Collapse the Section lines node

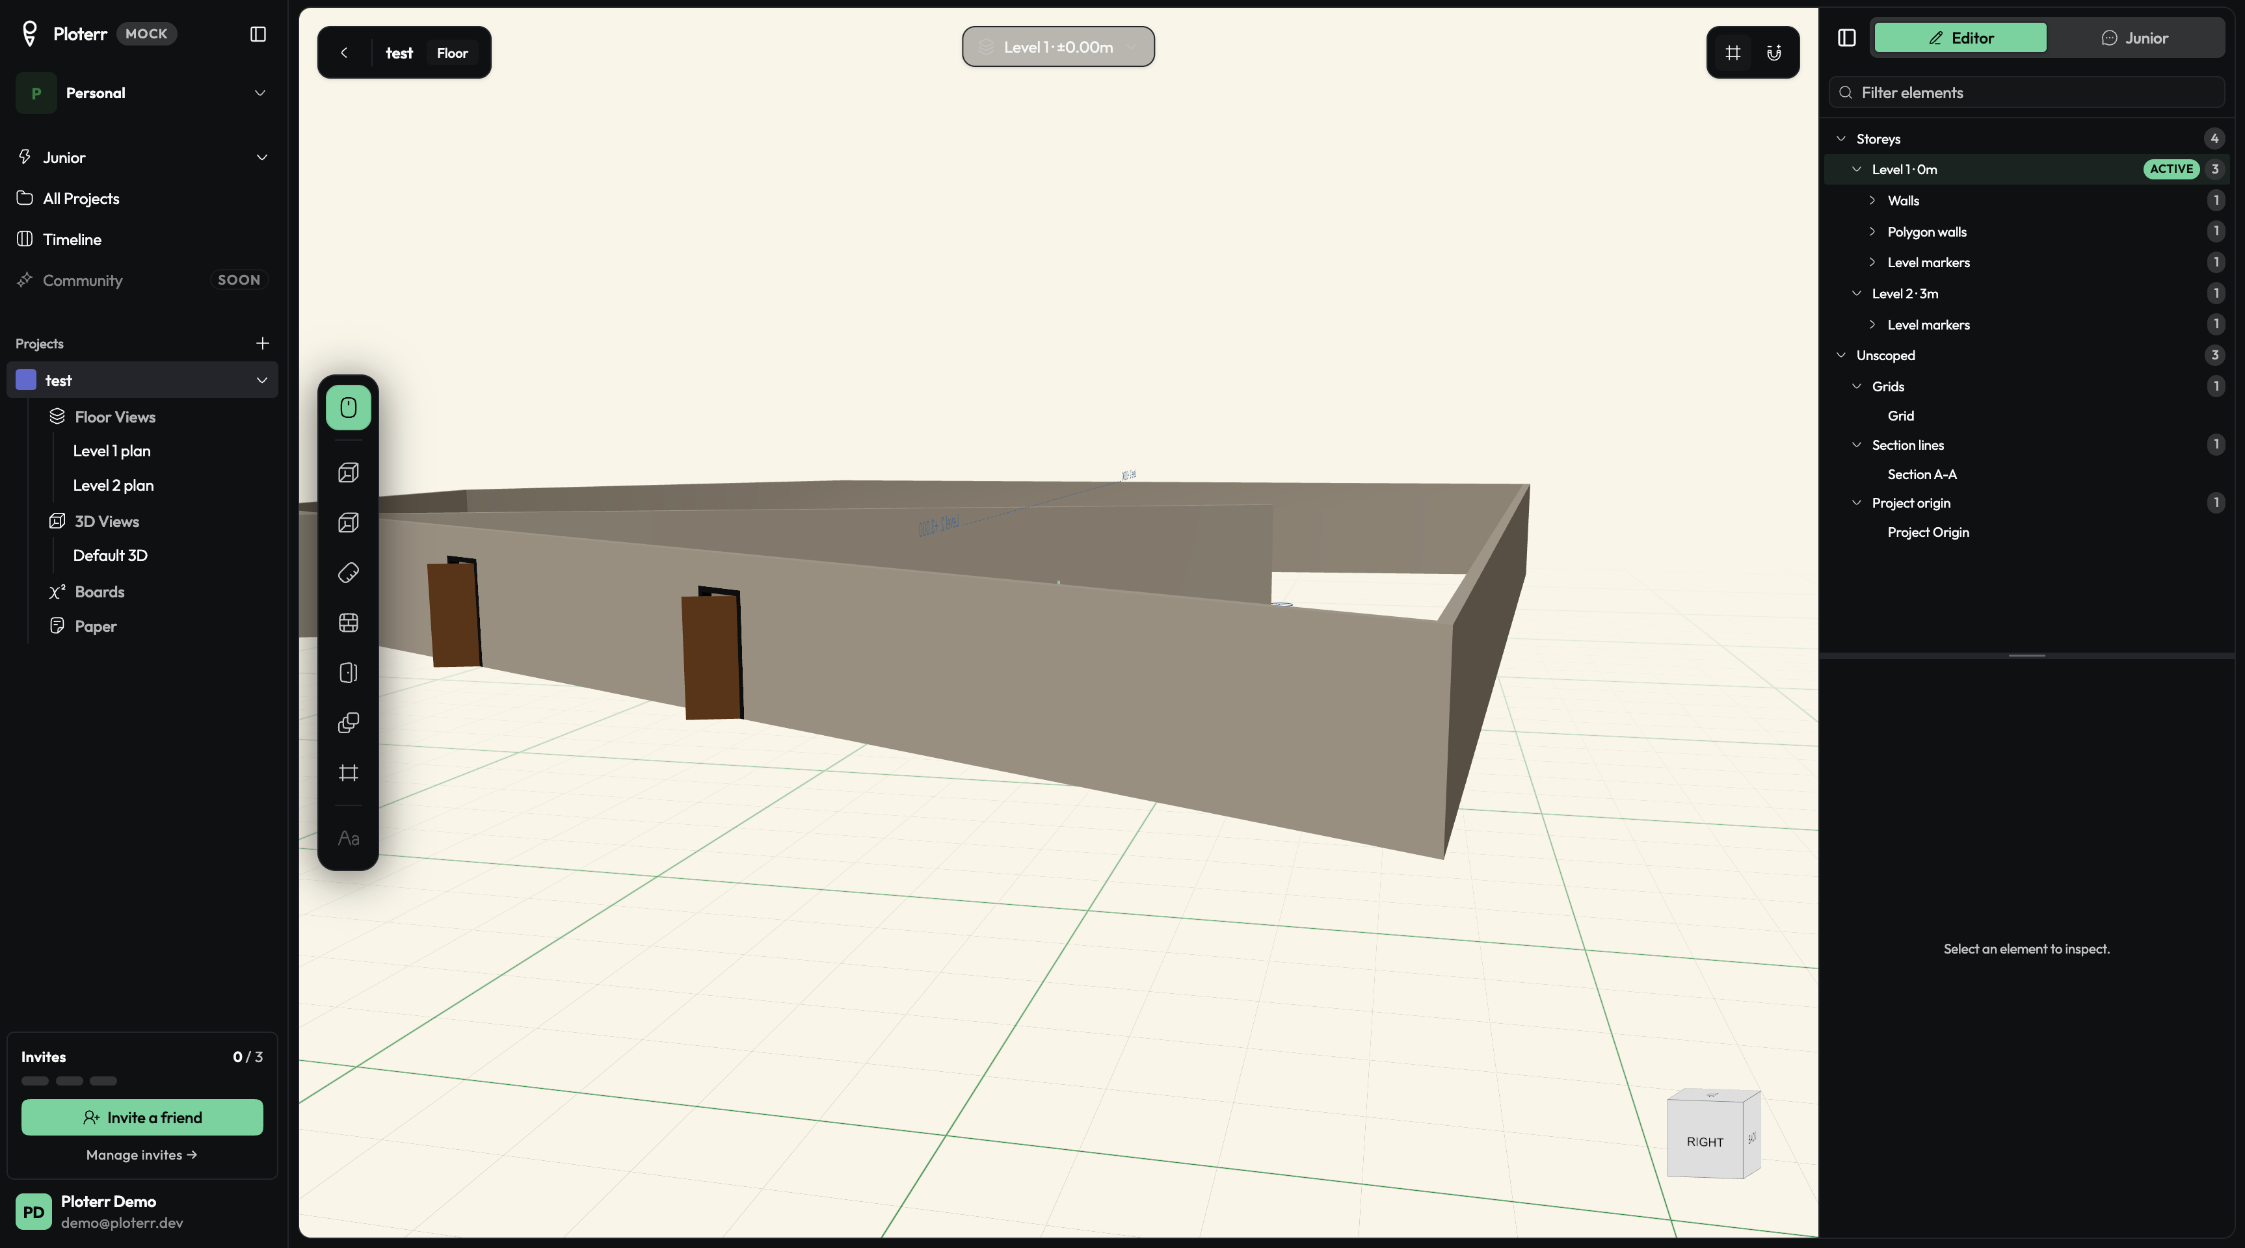(x=1856, y=445)
